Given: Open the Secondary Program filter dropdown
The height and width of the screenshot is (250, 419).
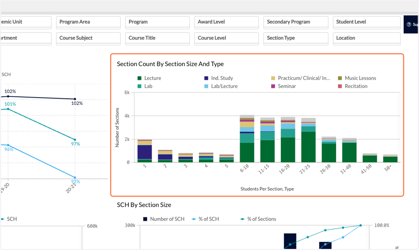Looking at the screenshot, I should tap(296, 22).
